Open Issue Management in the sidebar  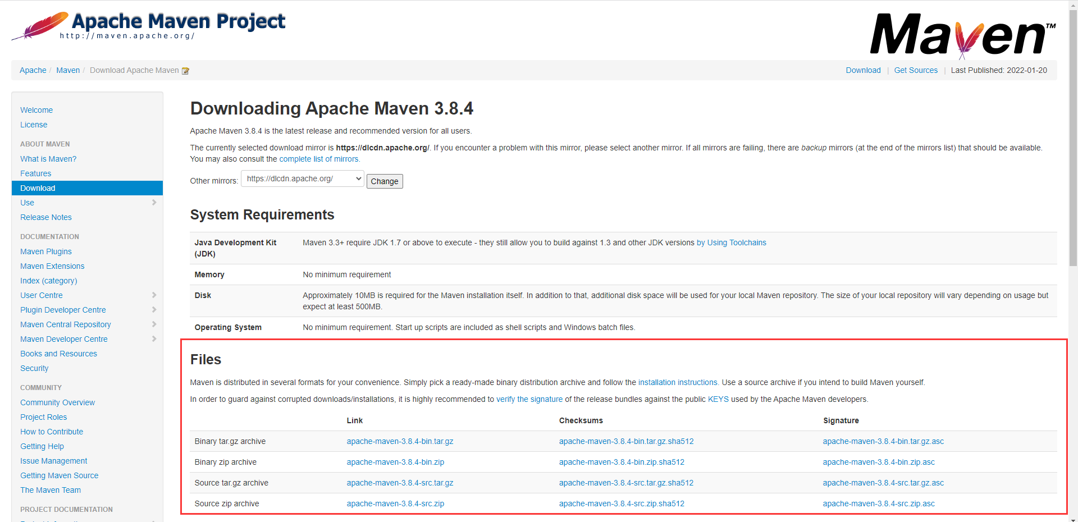(54, 461)
